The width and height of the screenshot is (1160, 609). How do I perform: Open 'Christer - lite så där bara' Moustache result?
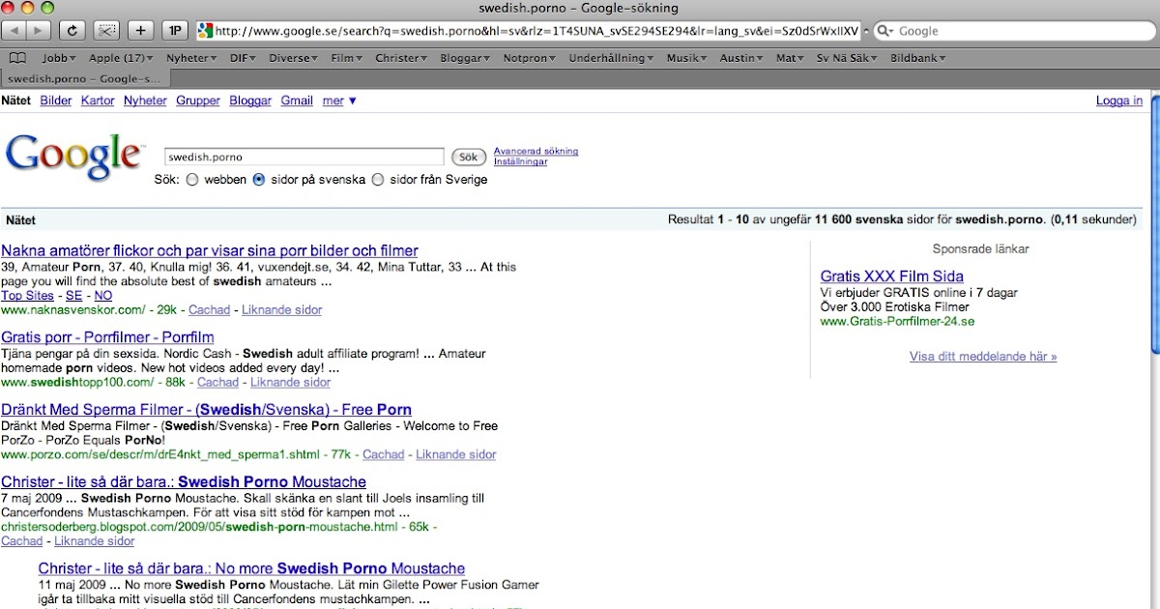184,481
